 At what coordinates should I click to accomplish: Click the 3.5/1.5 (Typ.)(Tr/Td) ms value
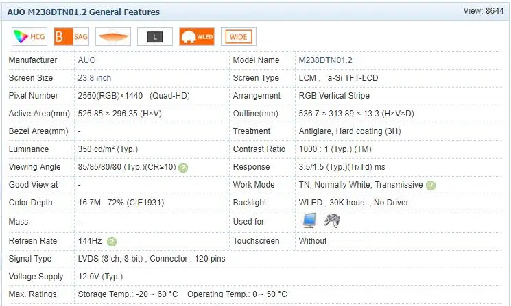point(342,167)
